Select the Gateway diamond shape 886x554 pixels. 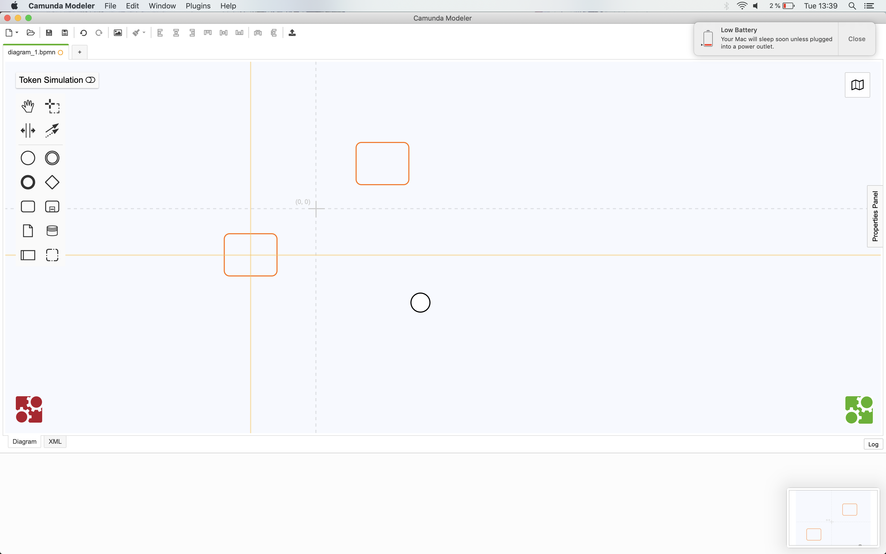click(52, 182)
